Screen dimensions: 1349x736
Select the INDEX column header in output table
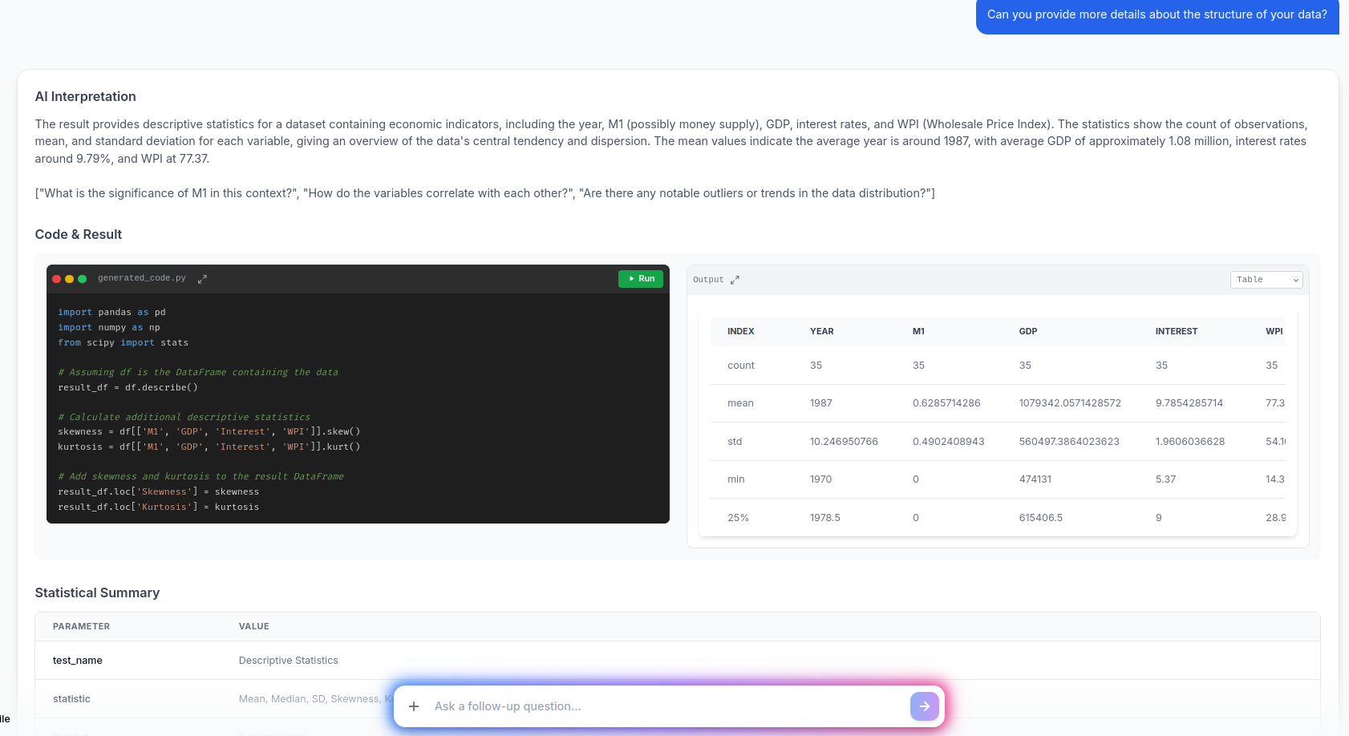pyautogui.click(x=740, y=331)
